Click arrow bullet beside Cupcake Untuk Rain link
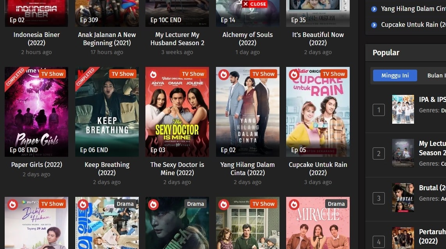 pos(374,25)
